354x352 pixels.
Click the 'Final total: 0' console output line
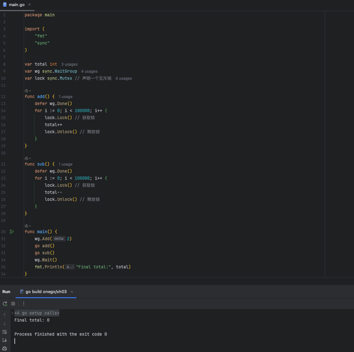32,320
